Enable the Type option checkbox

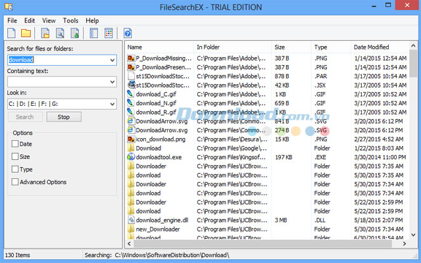point(15,170)
